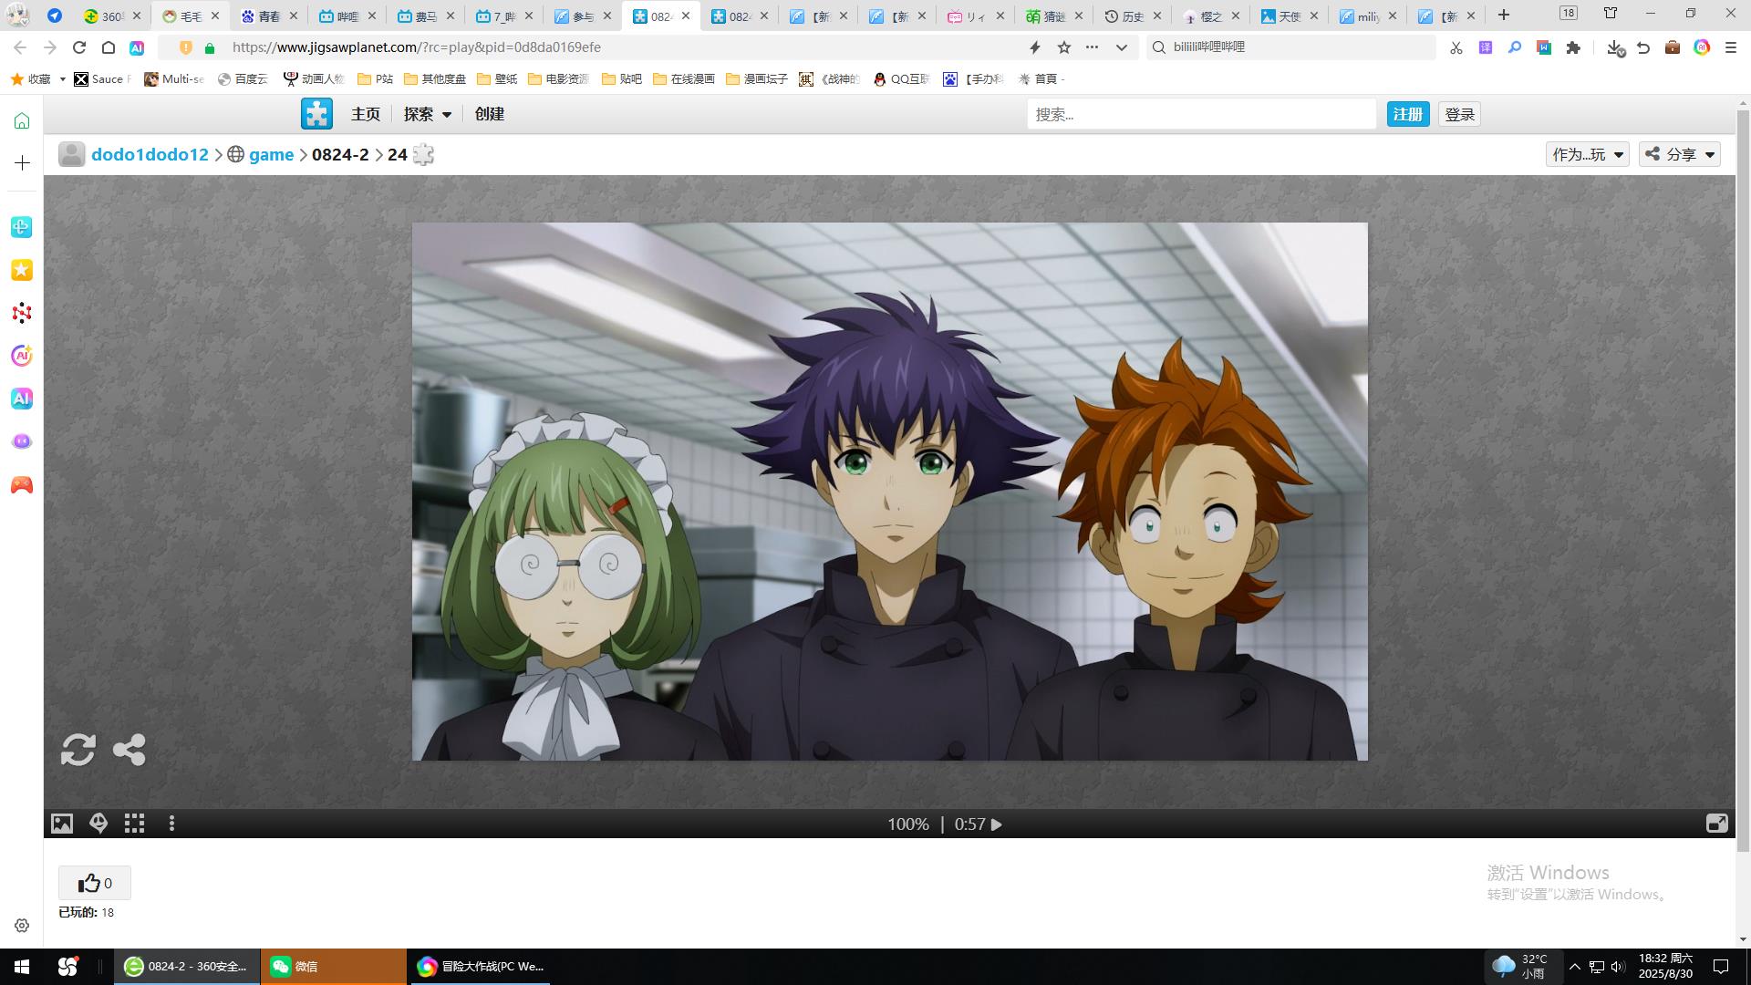Open the dodo1dodo12 profile link
This screenshot has width=1751, height=985.
150,154
